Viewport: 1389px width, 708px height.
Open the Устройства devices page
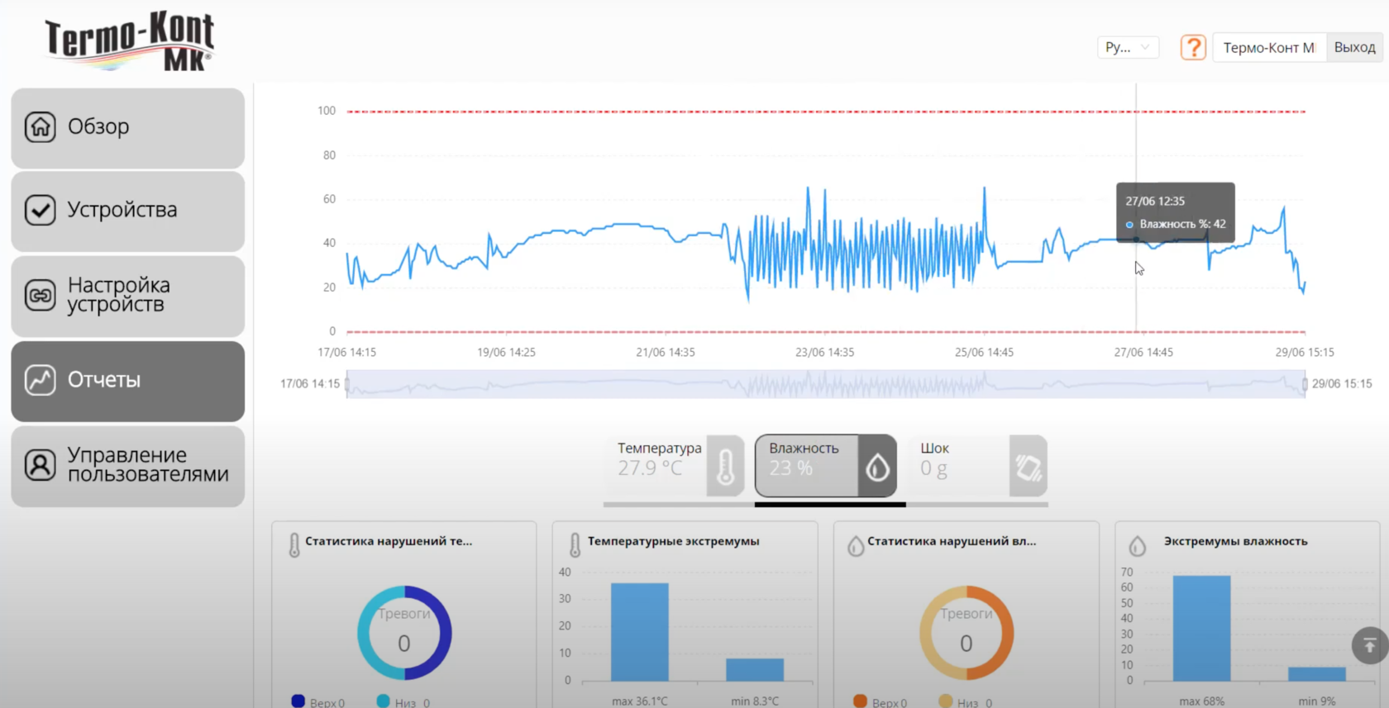127,211
